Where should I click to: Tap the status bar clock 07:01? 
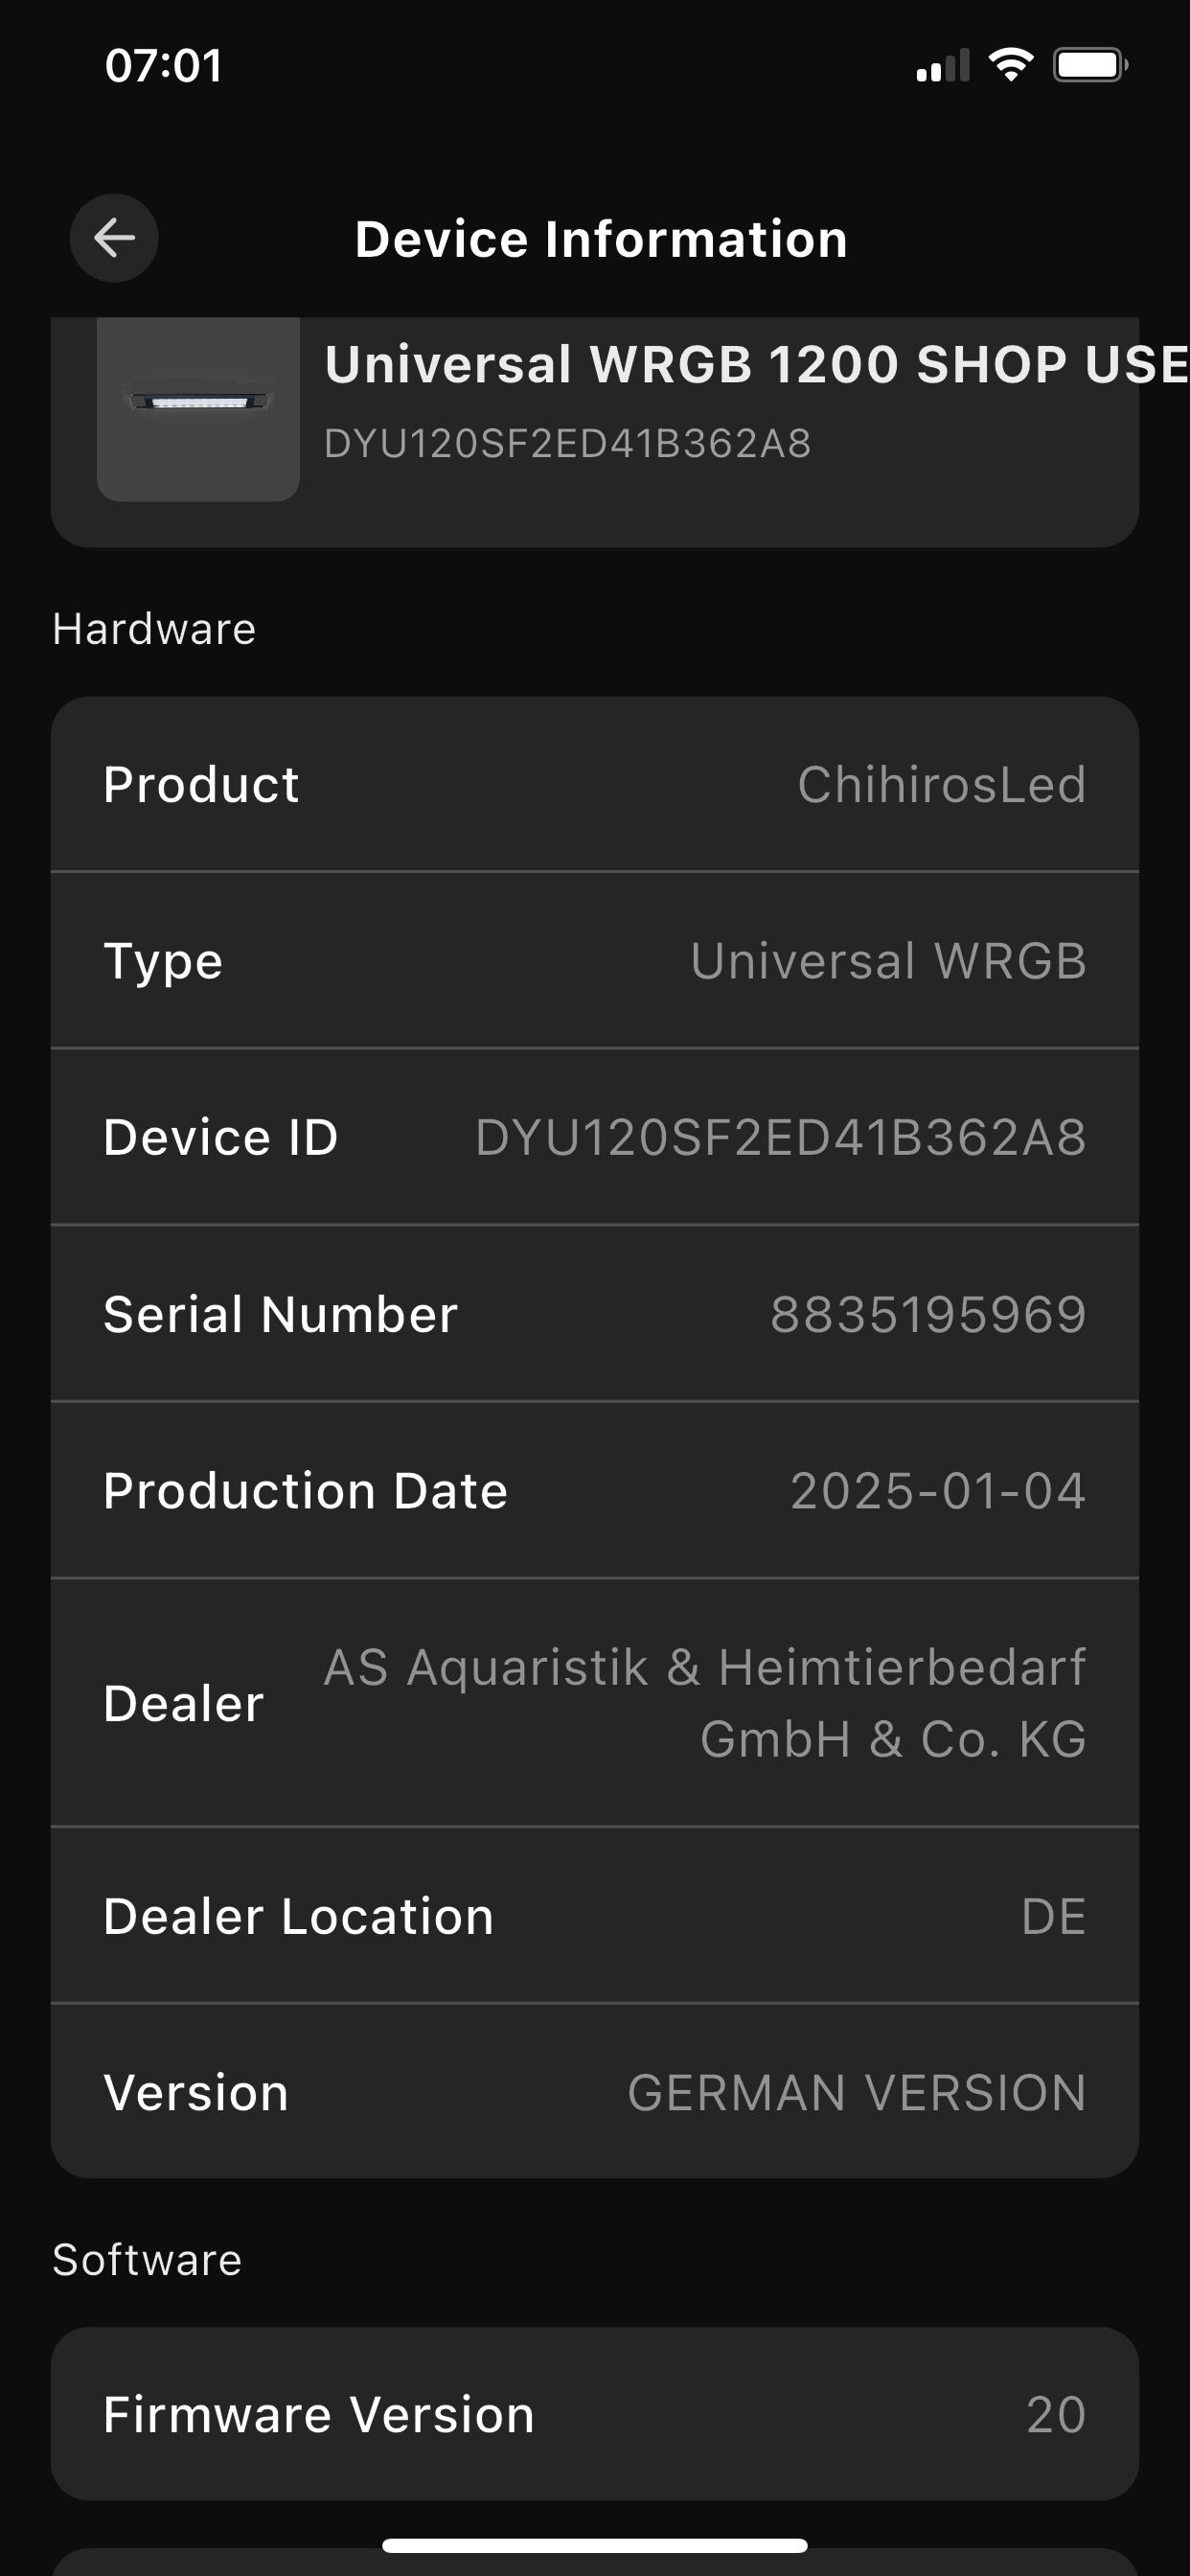click(164, 66)
